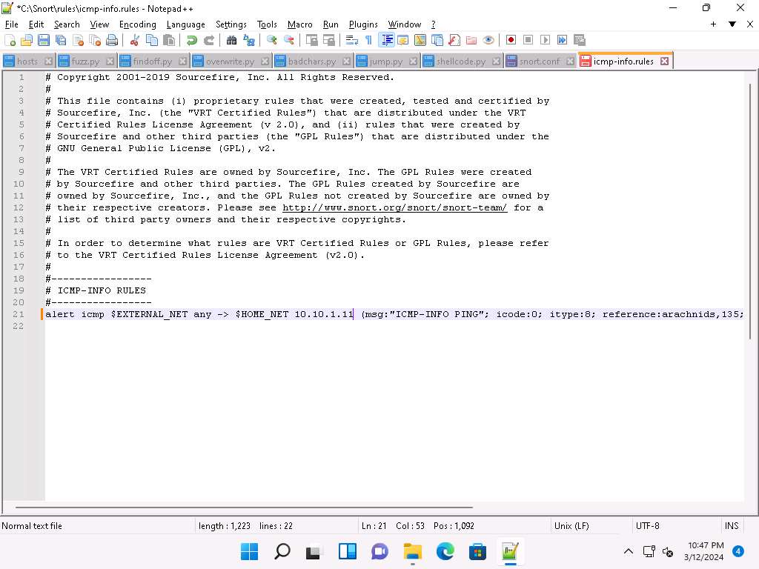The width and height of the screenshot is (759, 569).
Task: Open the Find dialog from the toolbar
Action: [233, 40]
